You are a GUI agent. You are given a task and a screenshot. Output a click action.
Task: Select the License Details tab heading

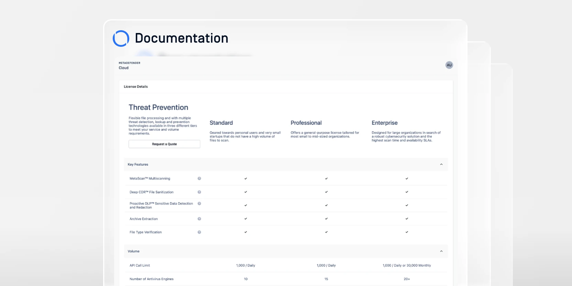tap(136, 87)
